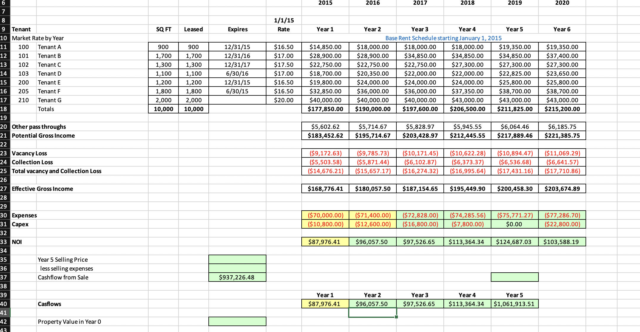Select row 33 header for NOI
The image size is (640, 332).
point(4,242)
